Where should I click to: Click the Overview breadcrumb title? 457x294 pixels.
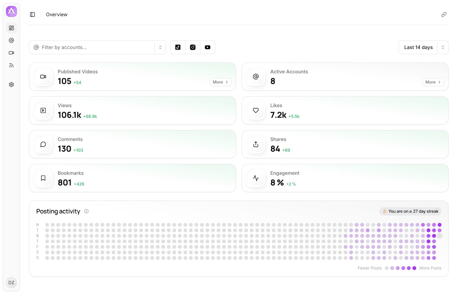coord(57,14)
